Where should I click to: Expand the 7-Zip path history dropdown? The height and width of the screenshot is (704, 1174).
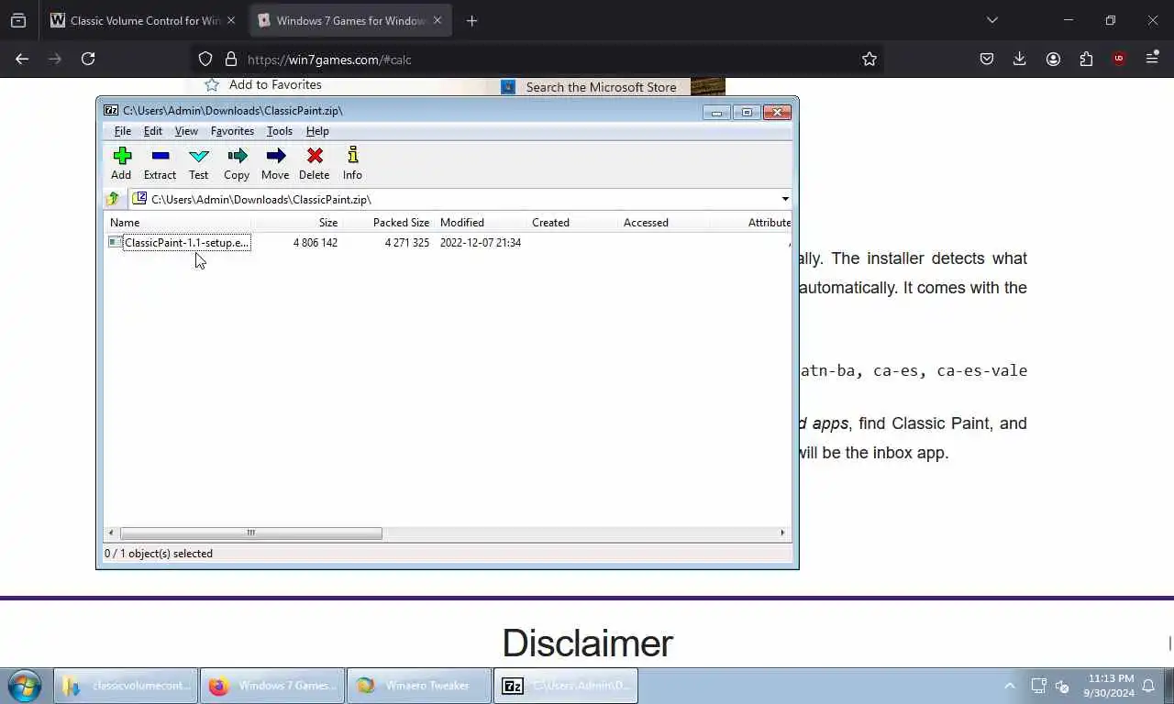pos(785,199)
